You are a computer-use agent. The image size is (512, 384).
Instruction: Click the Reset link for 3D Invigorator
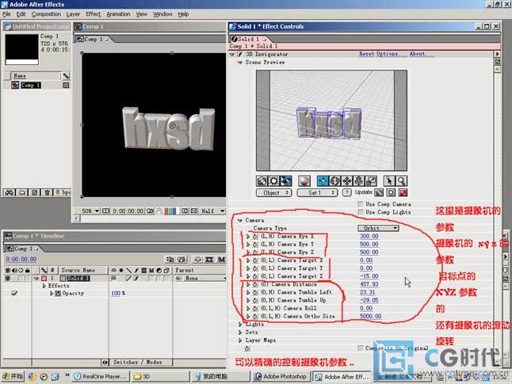(366, 54)
